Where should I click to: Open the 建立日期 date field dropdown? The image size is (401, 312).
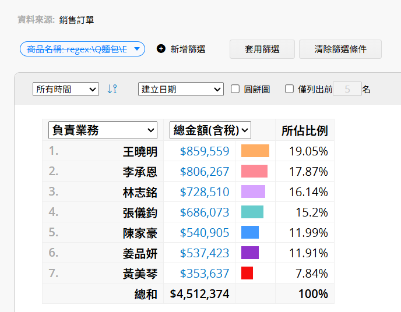[x=181, y=89]
